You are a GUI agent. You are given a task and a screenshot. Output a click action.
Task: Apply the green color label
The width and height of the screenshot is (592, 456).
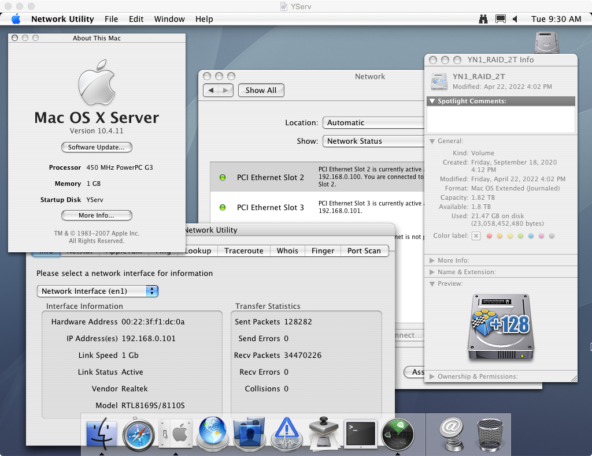520,236
